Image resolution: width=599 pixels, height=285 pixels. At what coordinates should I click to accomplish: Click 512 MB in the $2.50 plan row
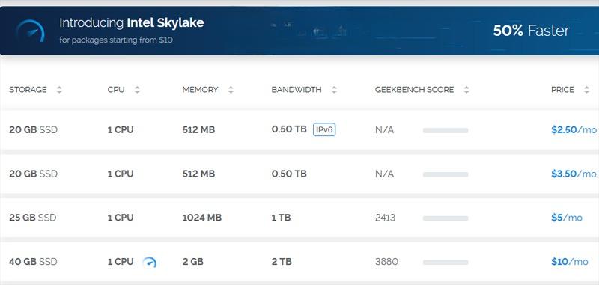pos(198,129)
